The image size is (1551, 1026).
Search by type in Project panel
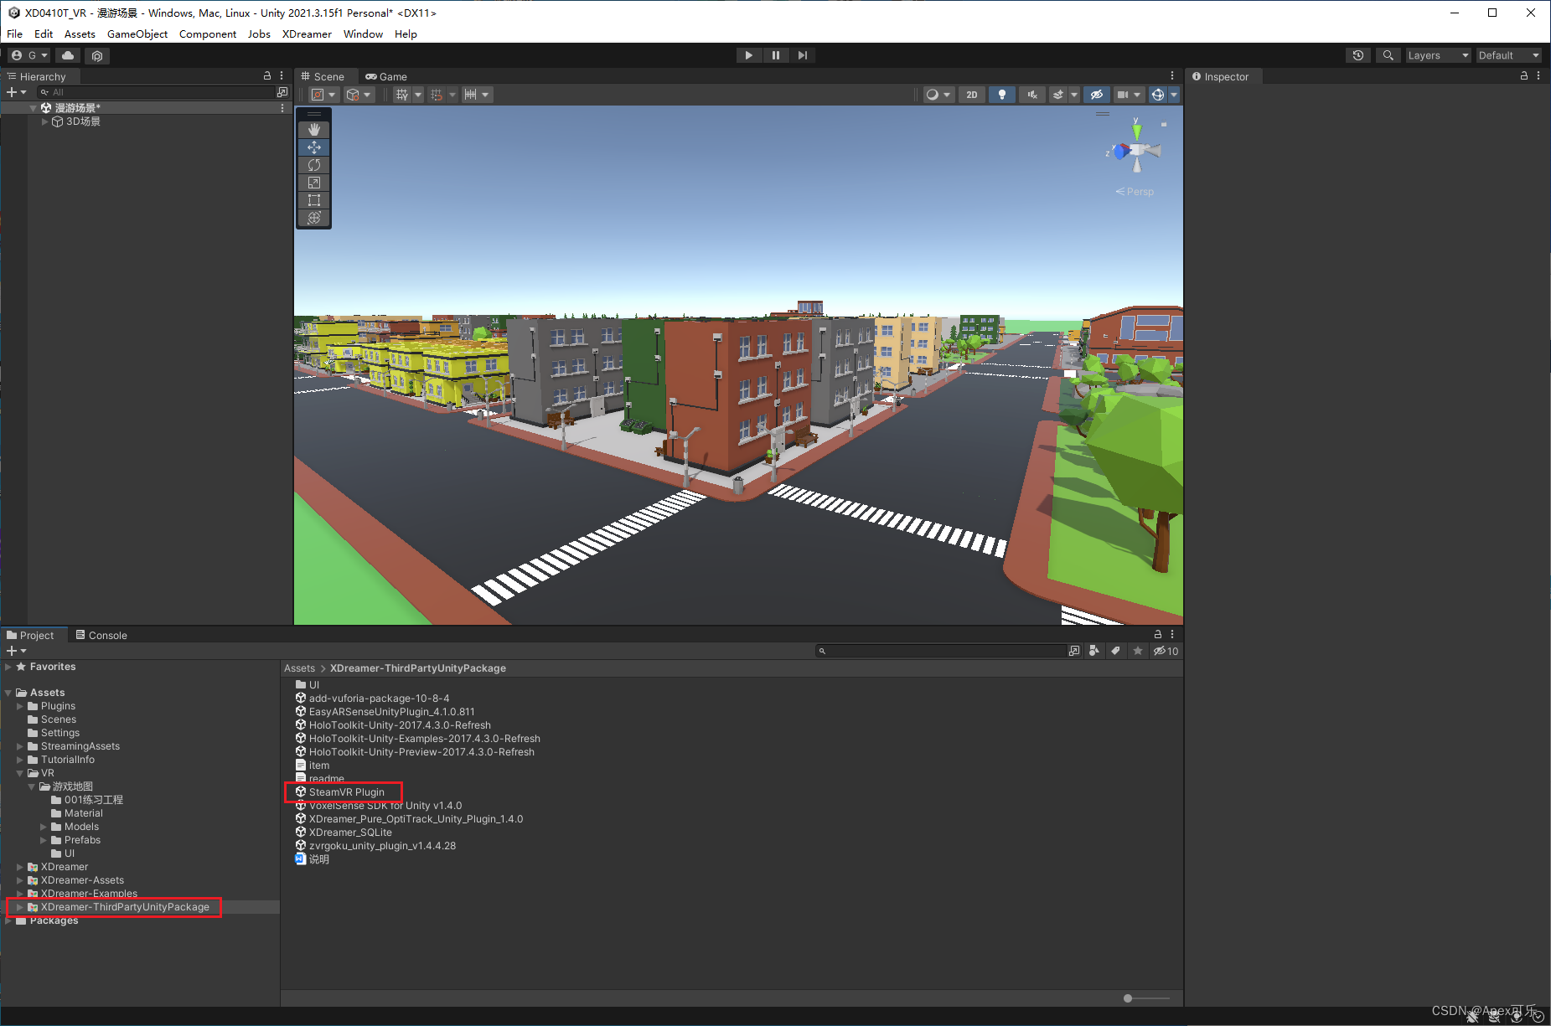pyautogui.click(x=1094, y=651)
